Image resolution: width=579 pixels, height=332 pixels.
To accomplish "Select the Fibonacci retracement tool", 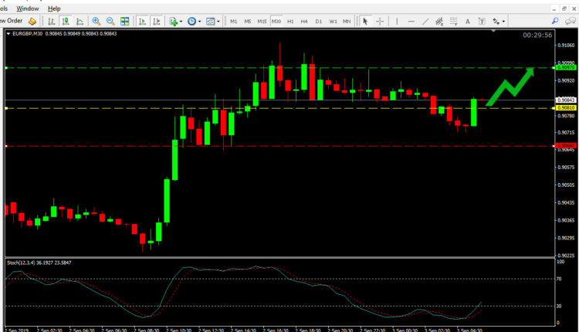I will 453,22.
